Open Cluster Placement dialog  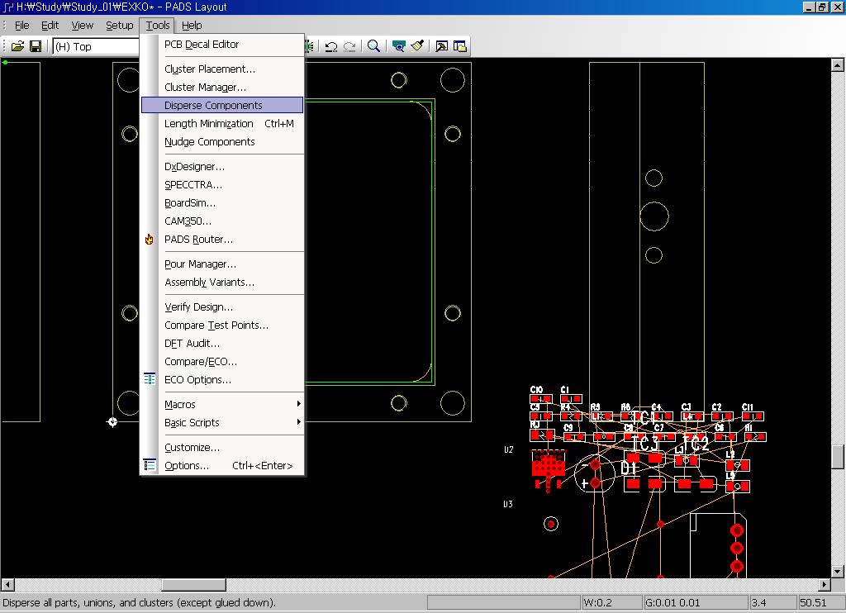coord(222,69)
